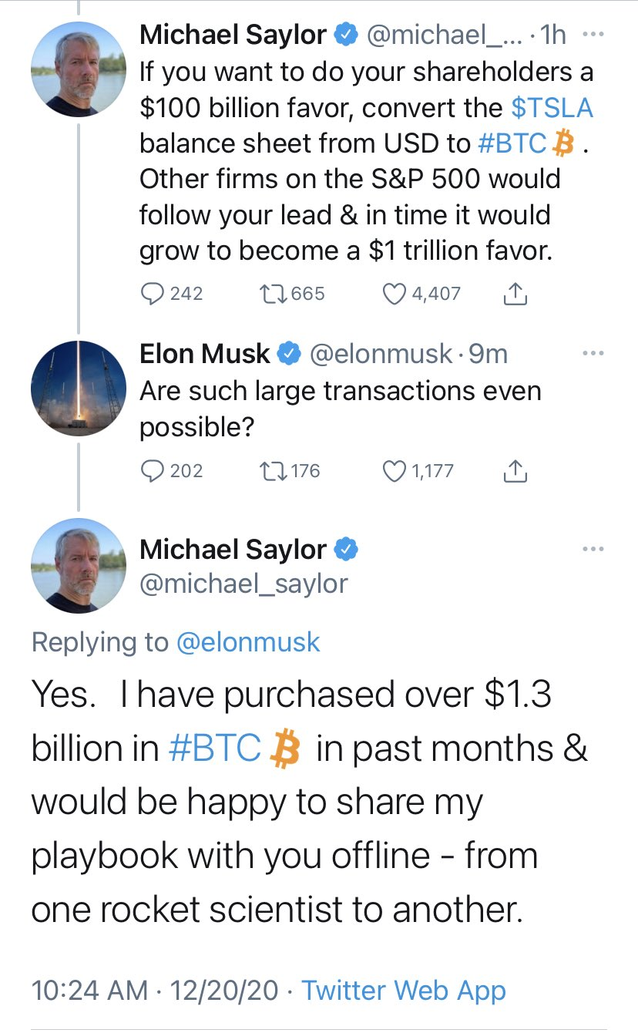The height and width of the screenshot is (1033, 638).
Task: Open Elon Musk's profile name
Action: pos(205,353)
